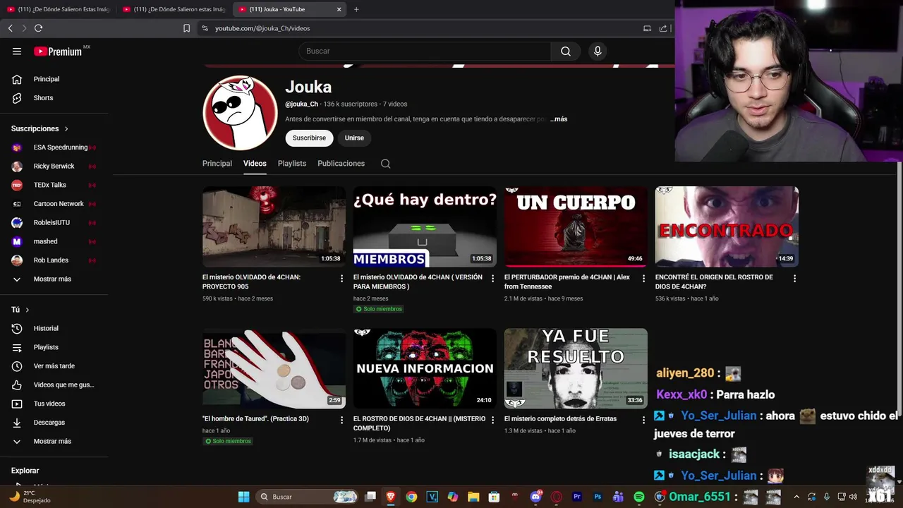Expand the Suscripciones section chevron
This screenshot has width=903, height=508.
(x=66, y=129)
